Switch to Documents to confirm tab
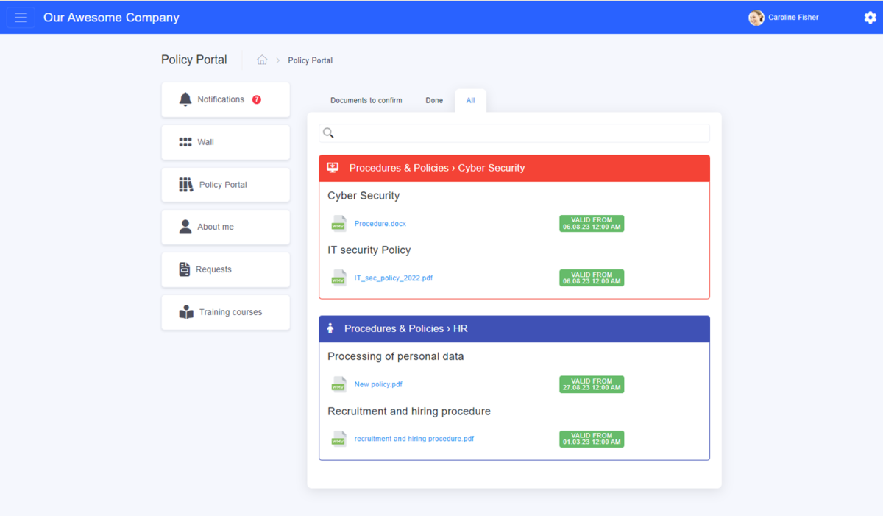This screenshot has height=516, width=883. click(366, 100)
